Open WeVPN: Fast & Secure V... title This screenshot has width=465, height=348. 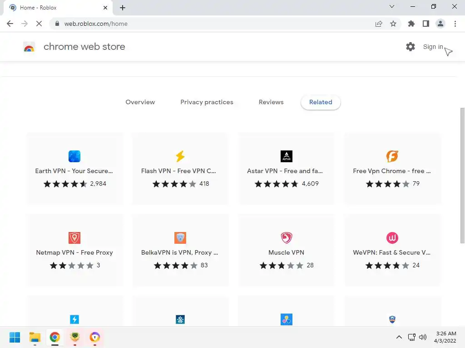tap(391, 252)
